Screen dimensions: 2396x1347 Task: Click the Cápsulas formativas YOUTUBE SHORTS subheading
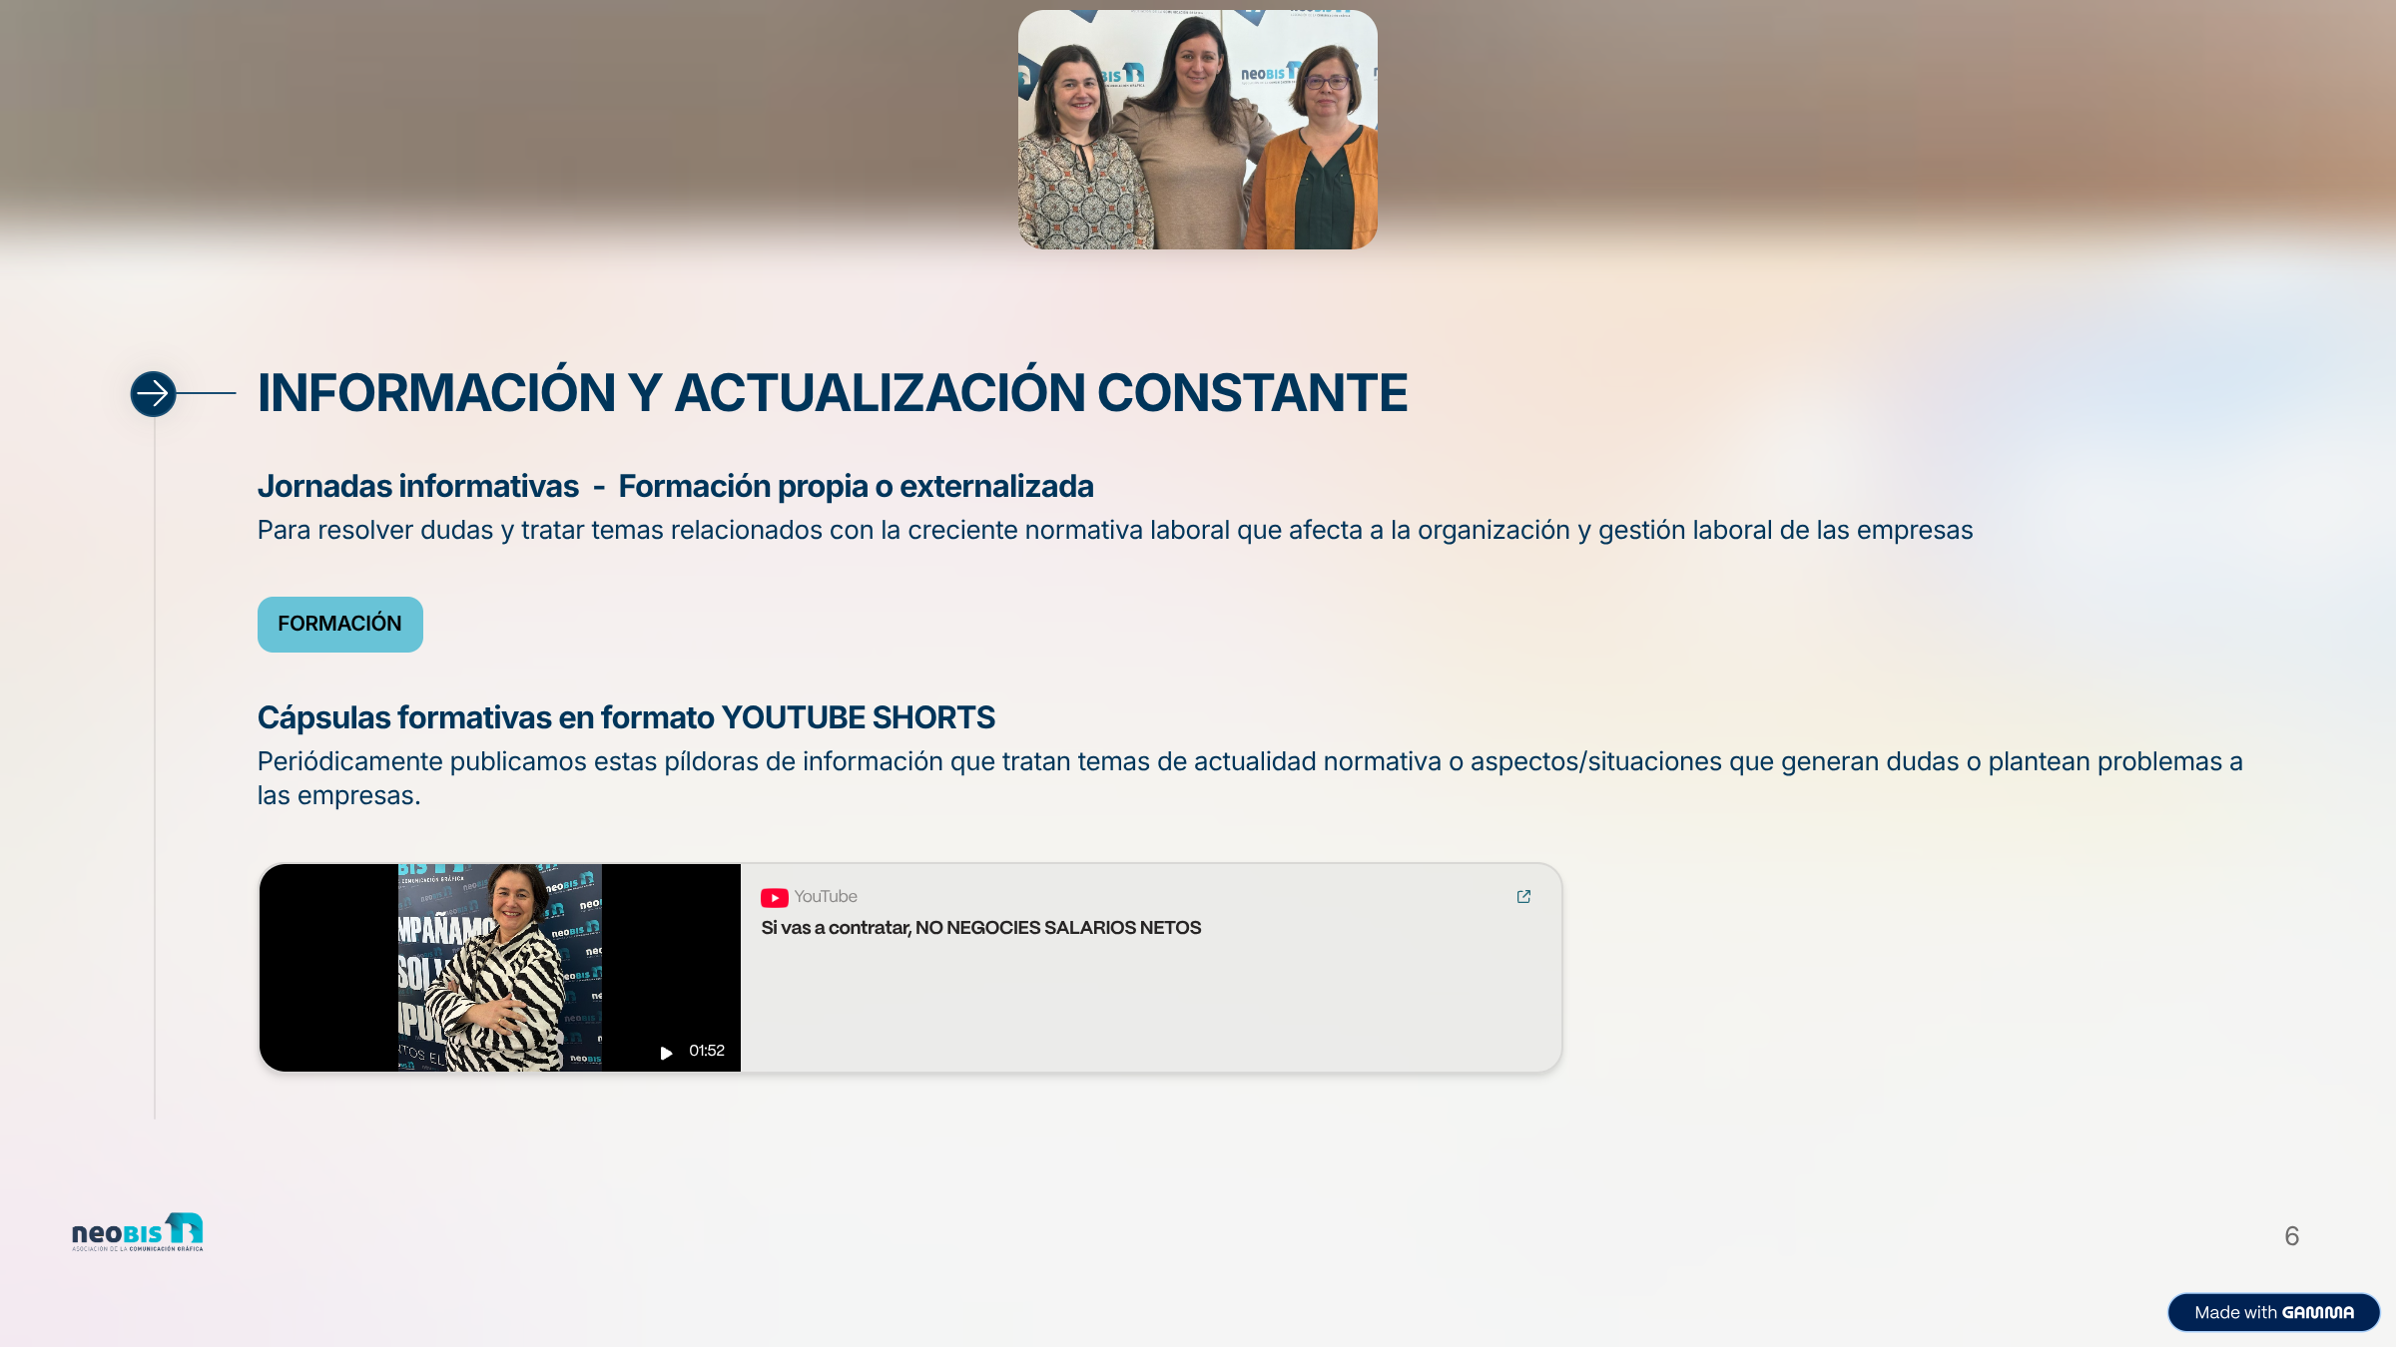tap(626, 718)
